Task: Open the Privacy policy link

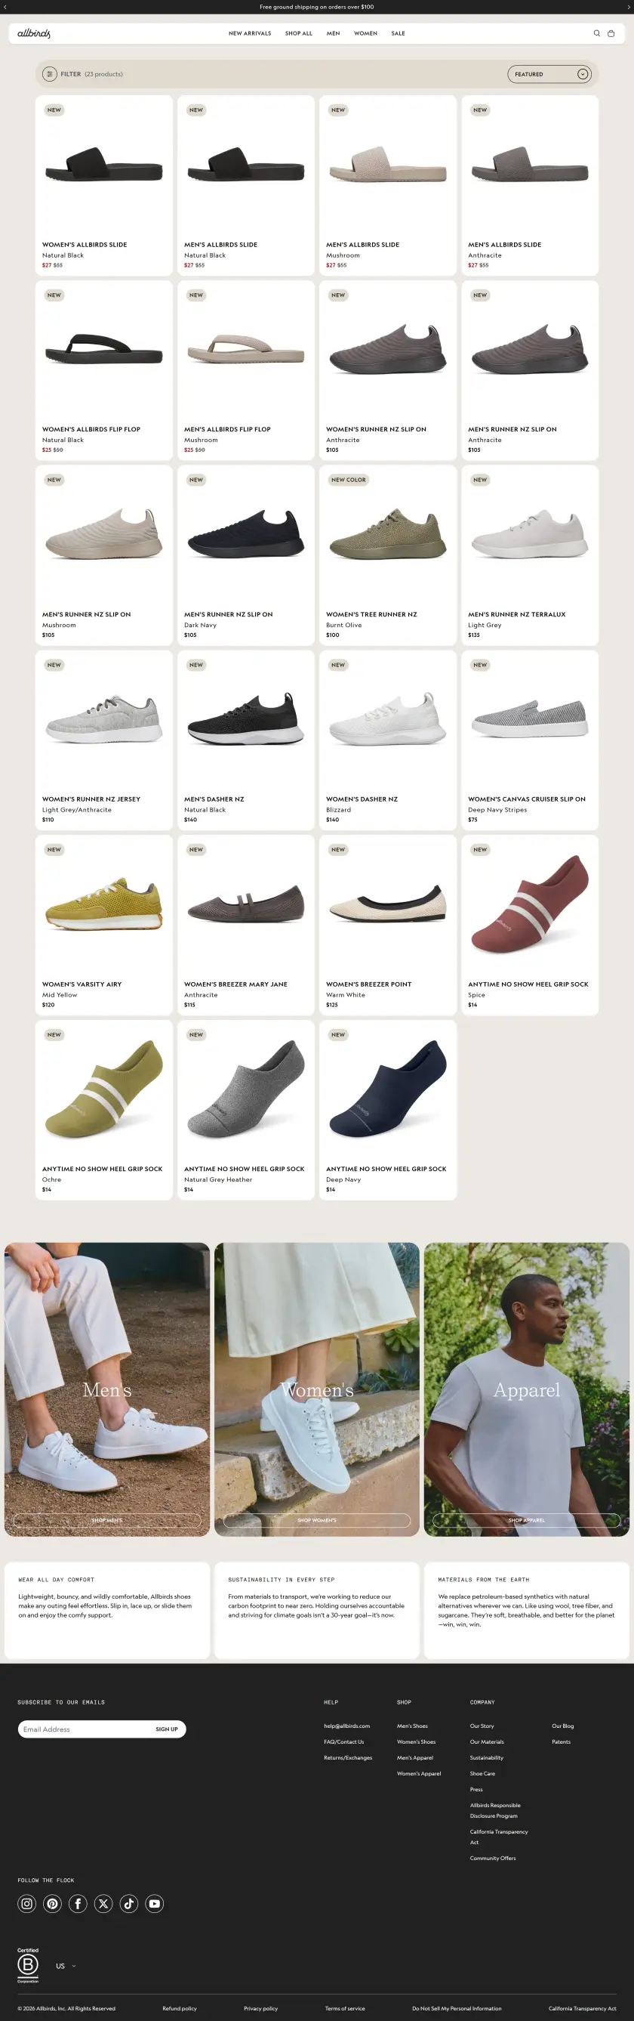Action: 261,2008
